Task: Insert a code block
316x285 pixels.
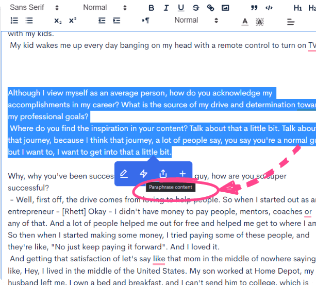Action: pos(269,8)
